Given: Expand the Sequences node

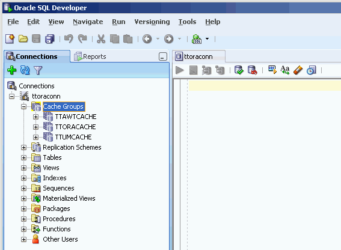Looking at the screenshot, I should tap(23, 188).
